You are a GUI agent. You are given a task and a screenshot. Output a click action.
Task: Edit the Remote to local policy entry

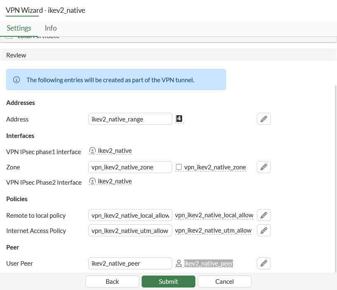[264, 215]
